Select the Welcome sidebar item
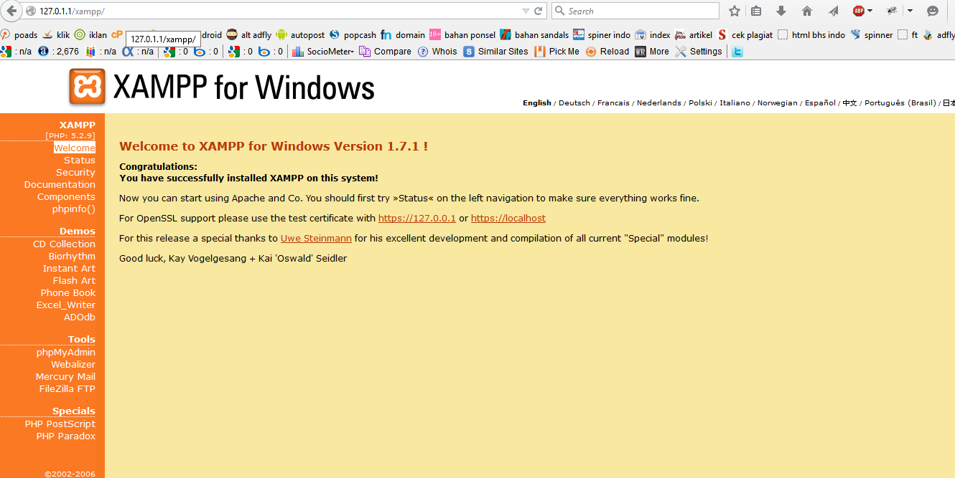Image resolution: width=955 pixels, height=478 pixels. (75, 148)
